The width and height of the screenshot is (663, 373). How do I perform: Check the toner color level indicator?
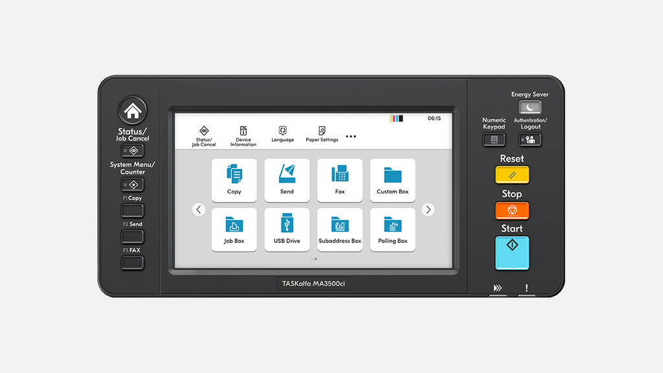coord(396,119)
